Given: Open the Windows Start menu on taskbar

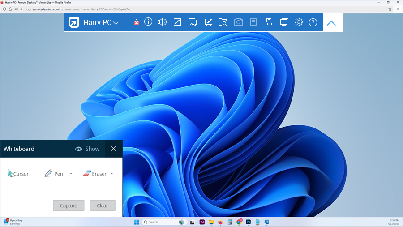Looking at the screenshot, I should tap(136, 222).
